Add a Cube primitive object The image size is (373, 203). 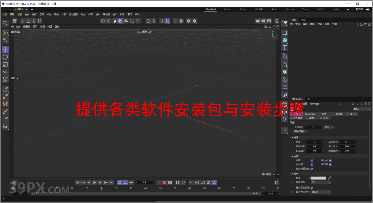pos(285,40)
